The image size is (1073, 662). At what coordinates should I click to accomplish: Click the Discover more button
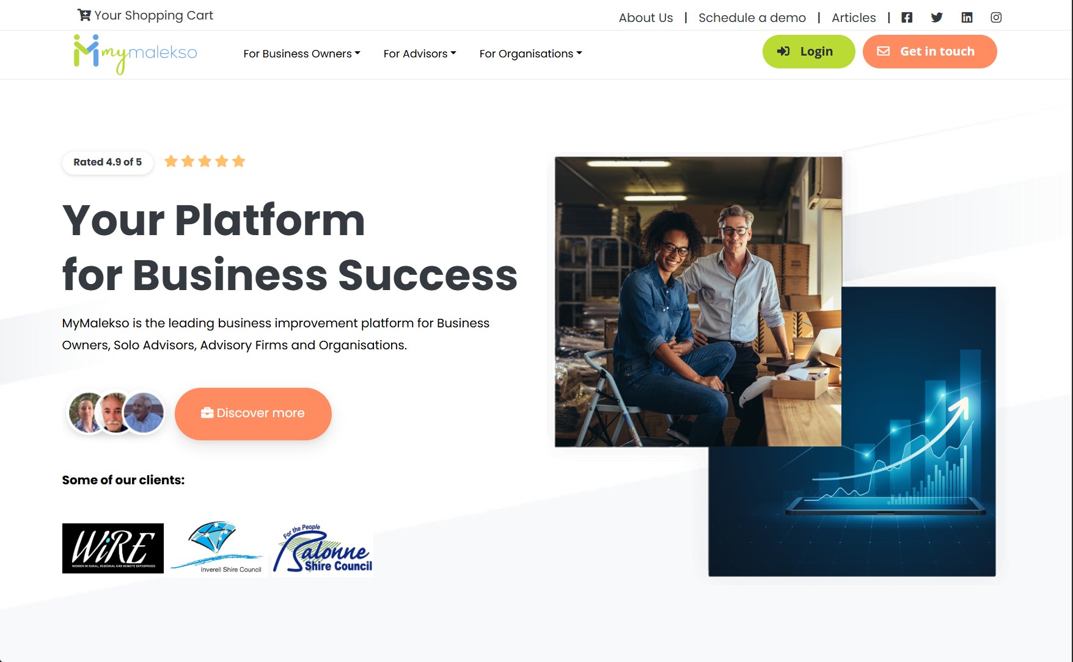253,413
